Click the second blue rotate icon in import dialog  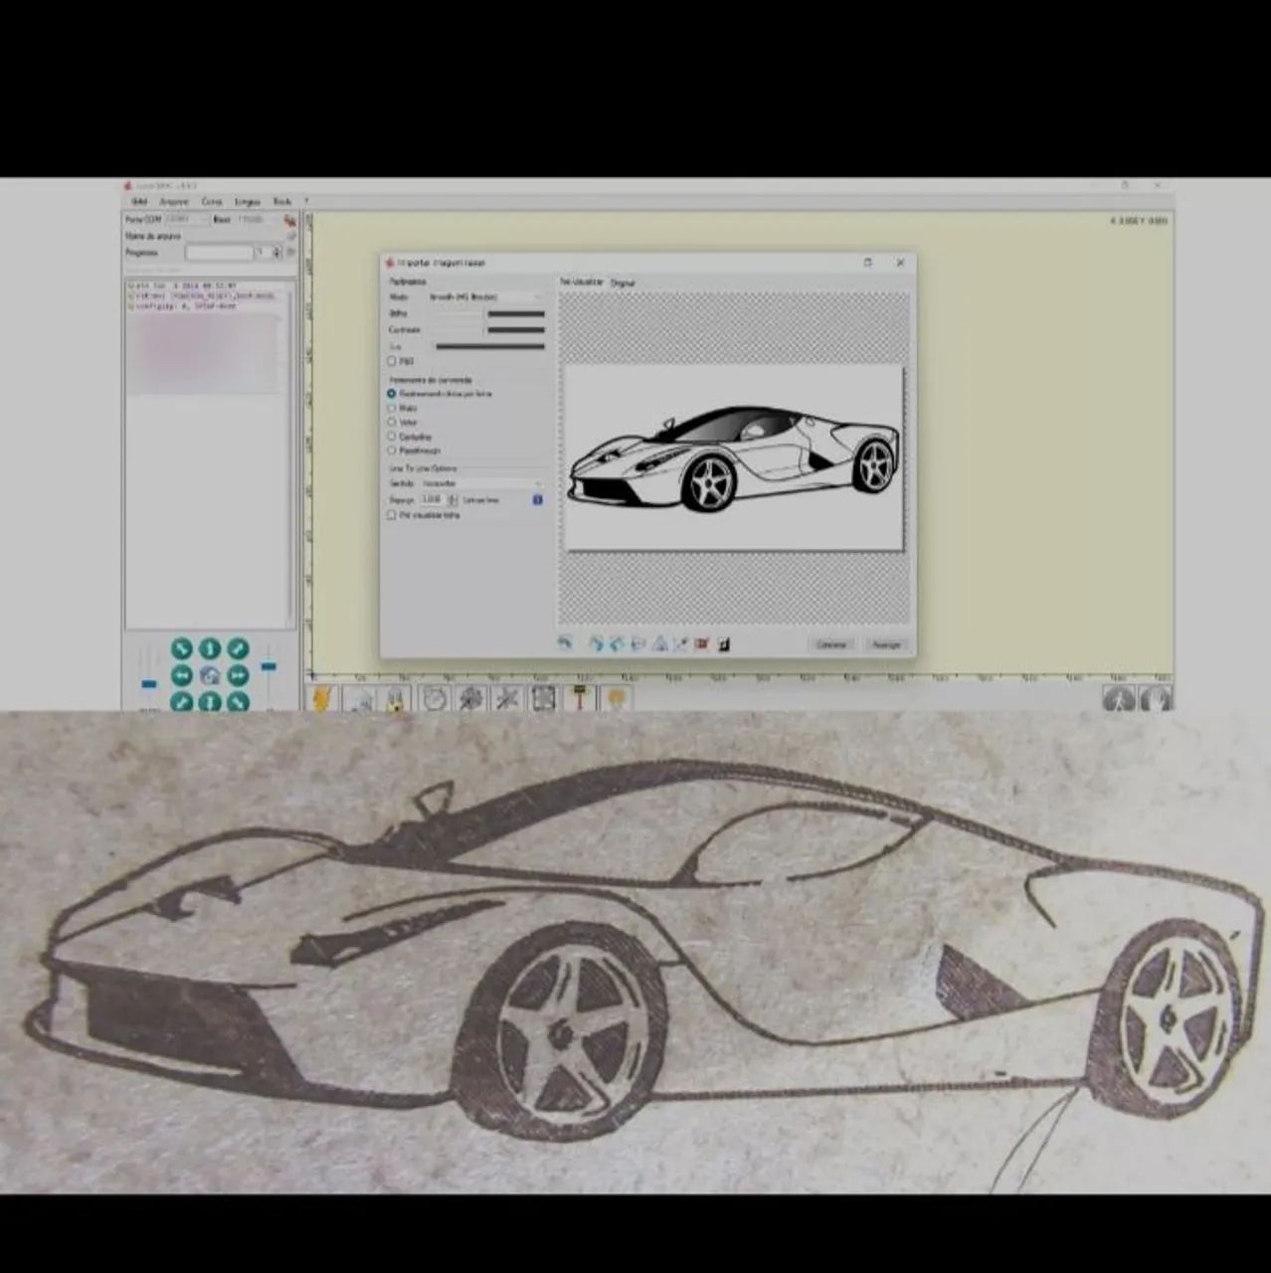coord(617,643)
